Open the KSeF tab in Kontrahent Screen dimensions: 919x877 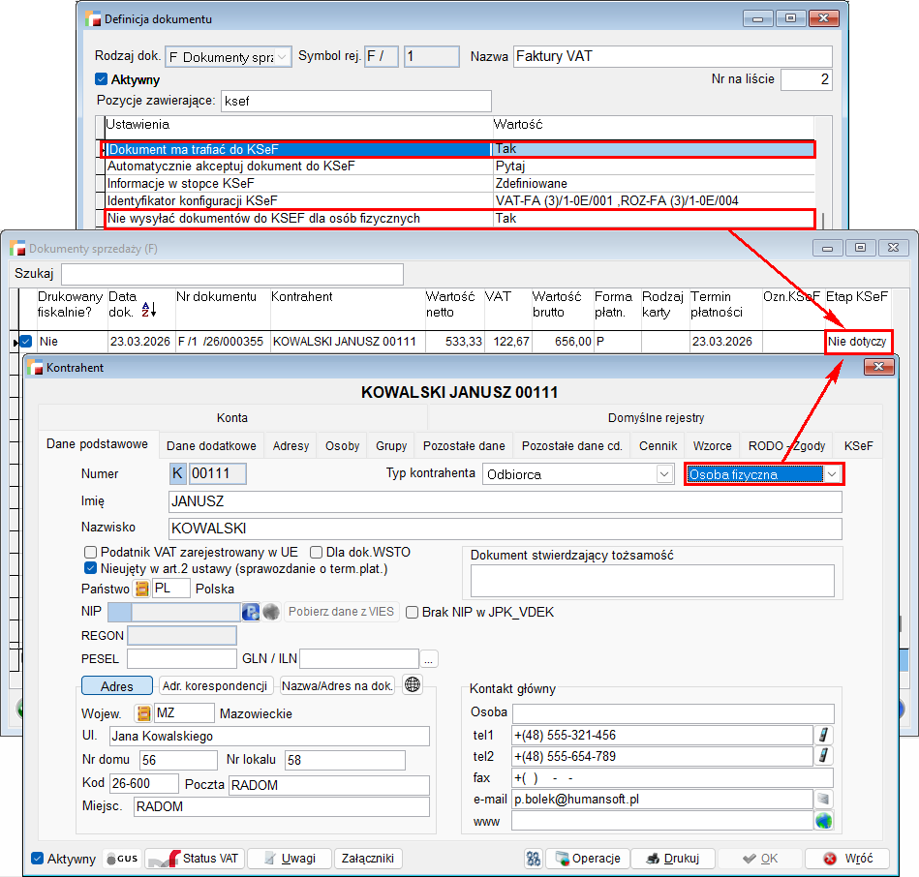858,446
